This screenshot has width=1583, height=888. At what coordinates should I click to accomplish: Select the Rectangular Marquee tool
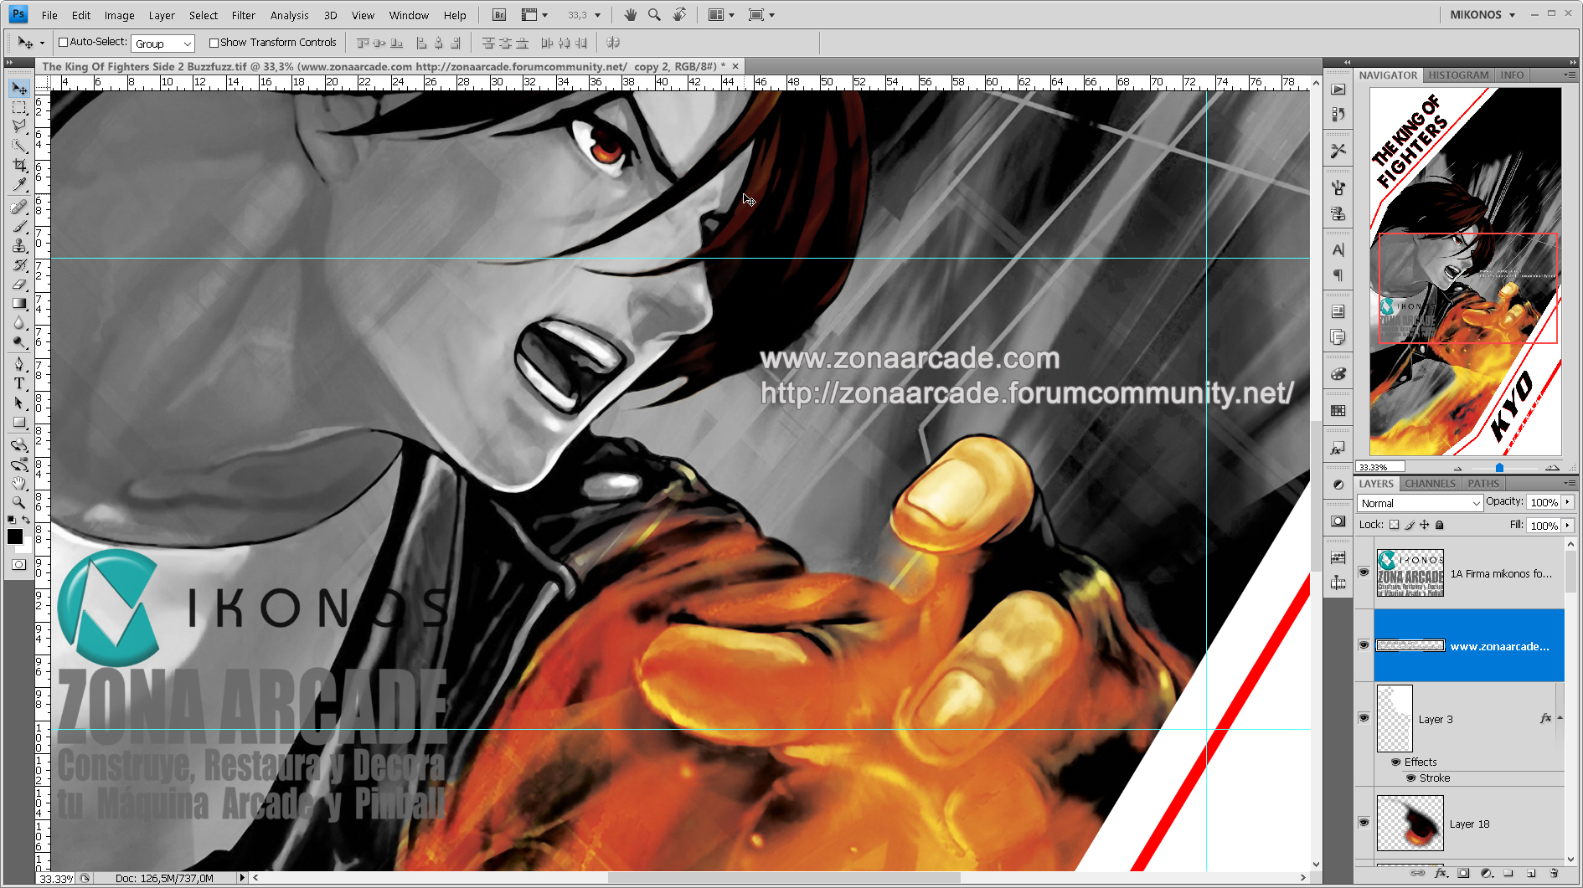[19, 108]
